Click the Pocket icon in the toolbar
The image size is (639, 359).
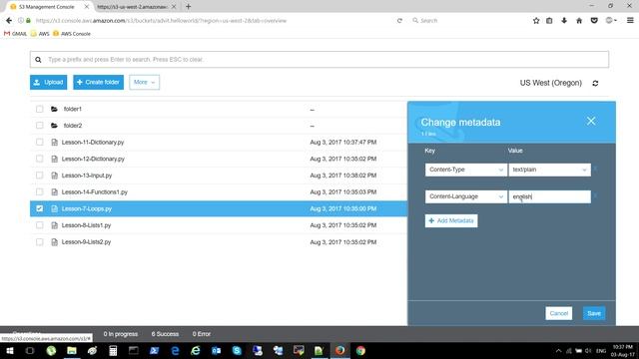(594, 20)
